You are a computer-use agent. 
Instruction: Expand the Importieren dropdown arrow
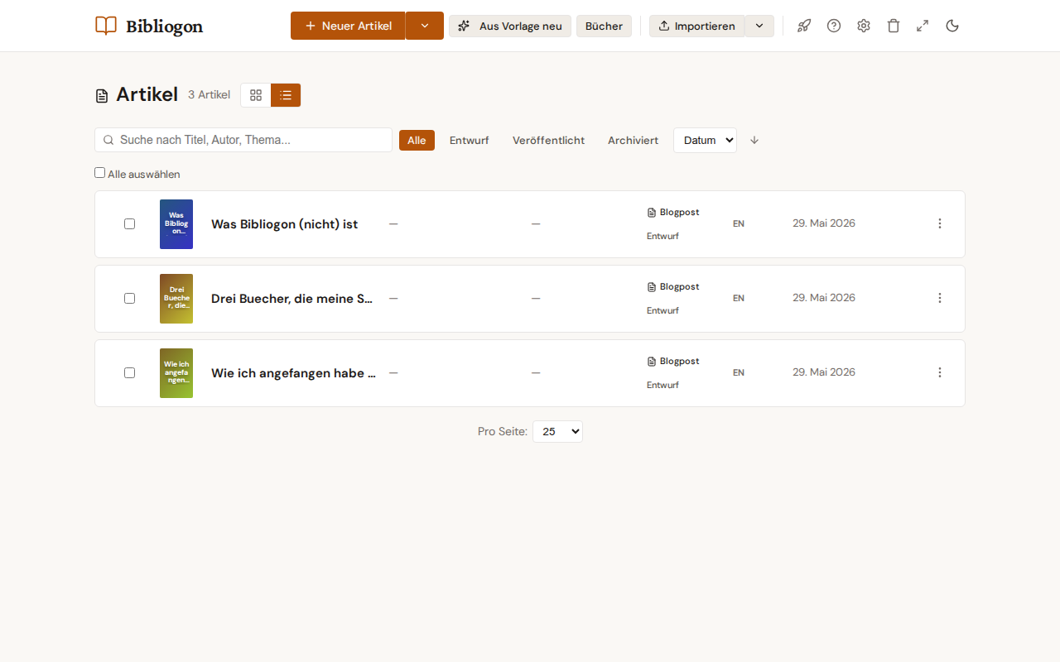pos(759,26)
